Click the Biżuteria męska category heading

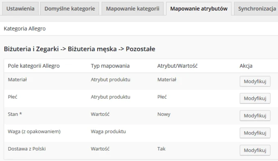tap(92, 49)
